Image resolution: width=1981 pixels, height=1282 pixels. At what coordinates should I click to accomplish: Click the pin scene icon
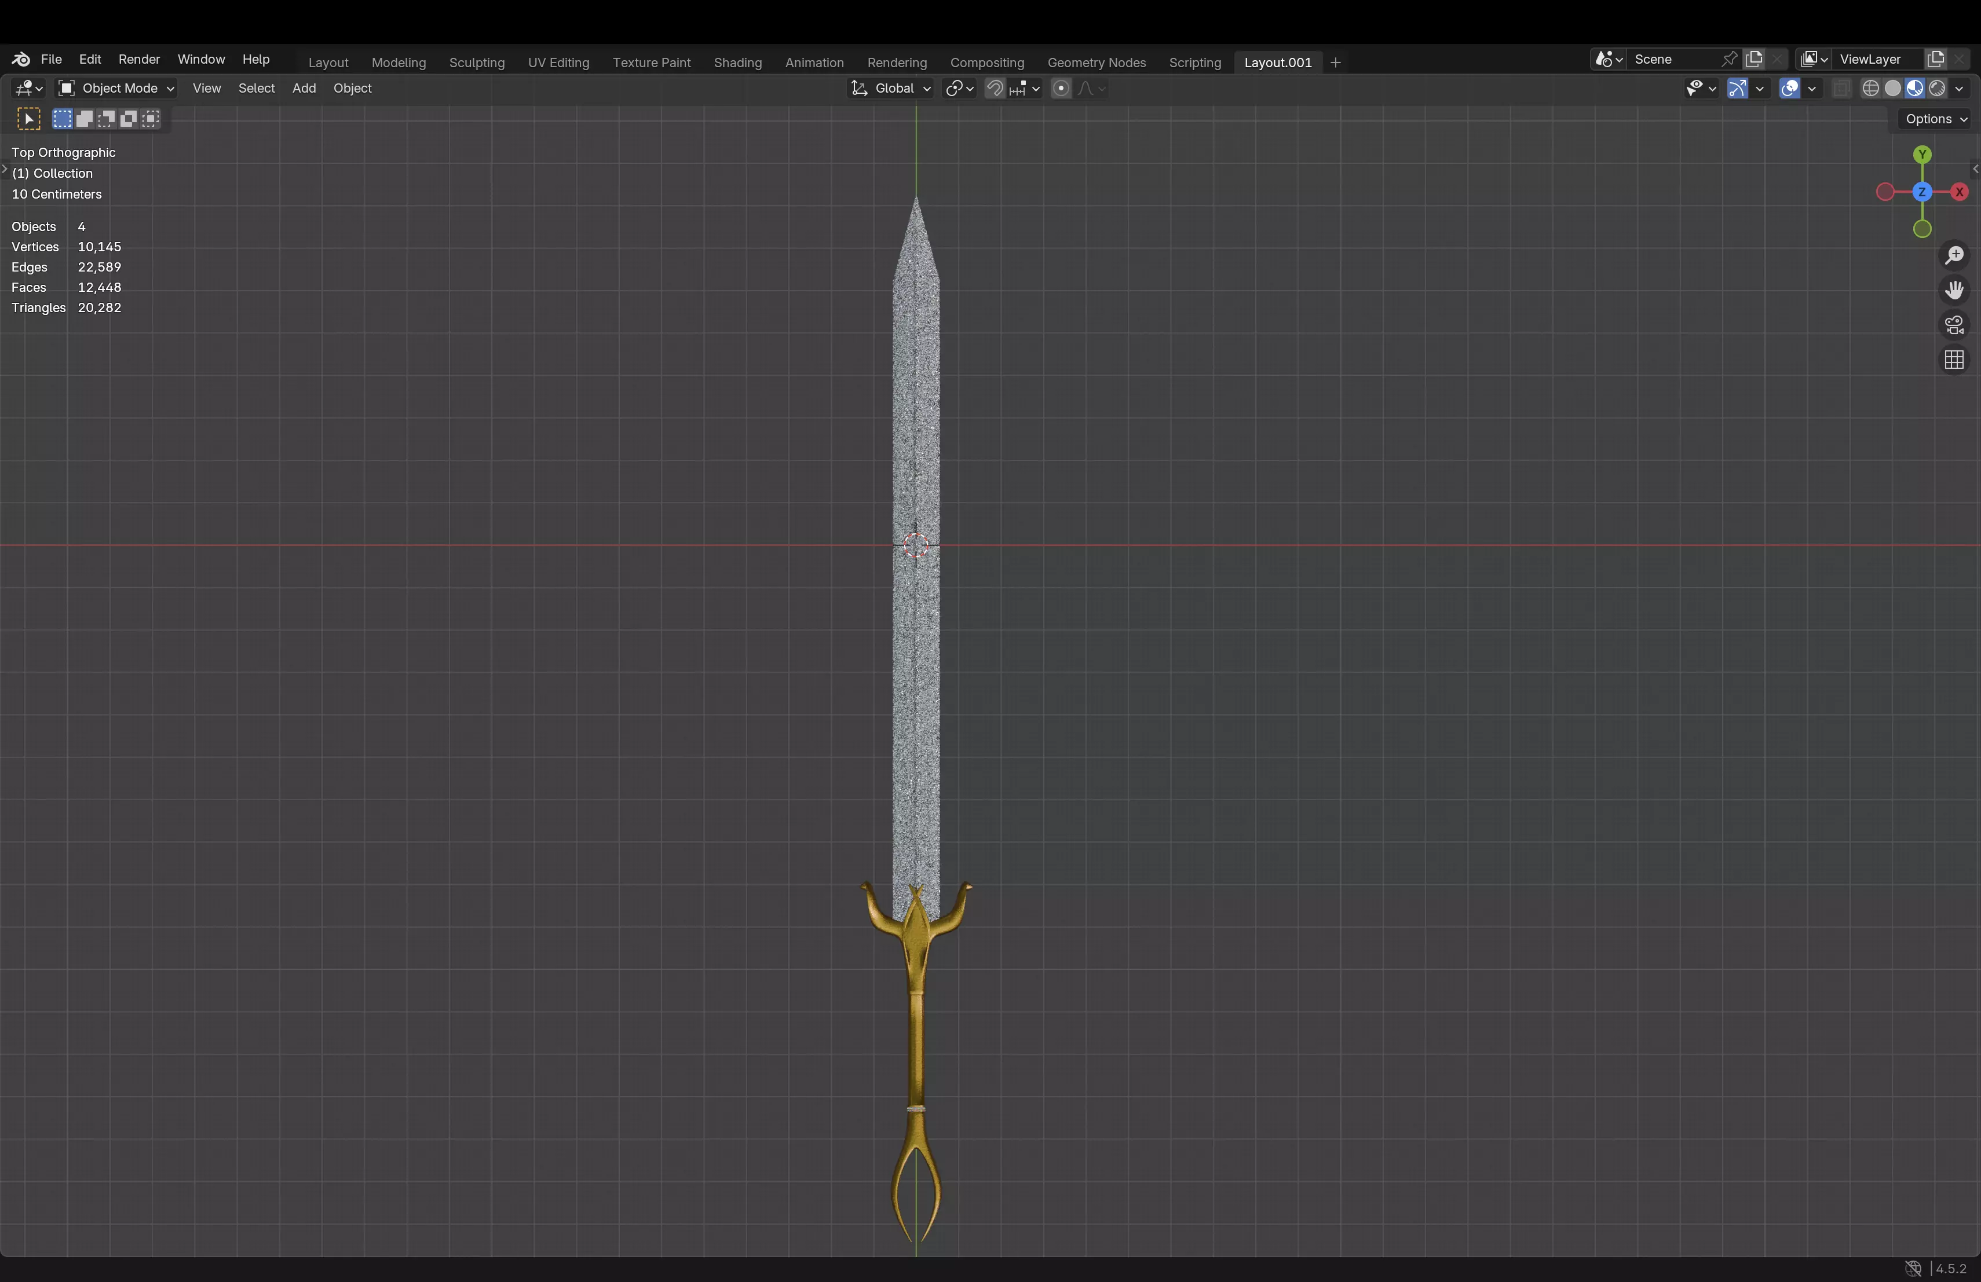[1729, 59]
